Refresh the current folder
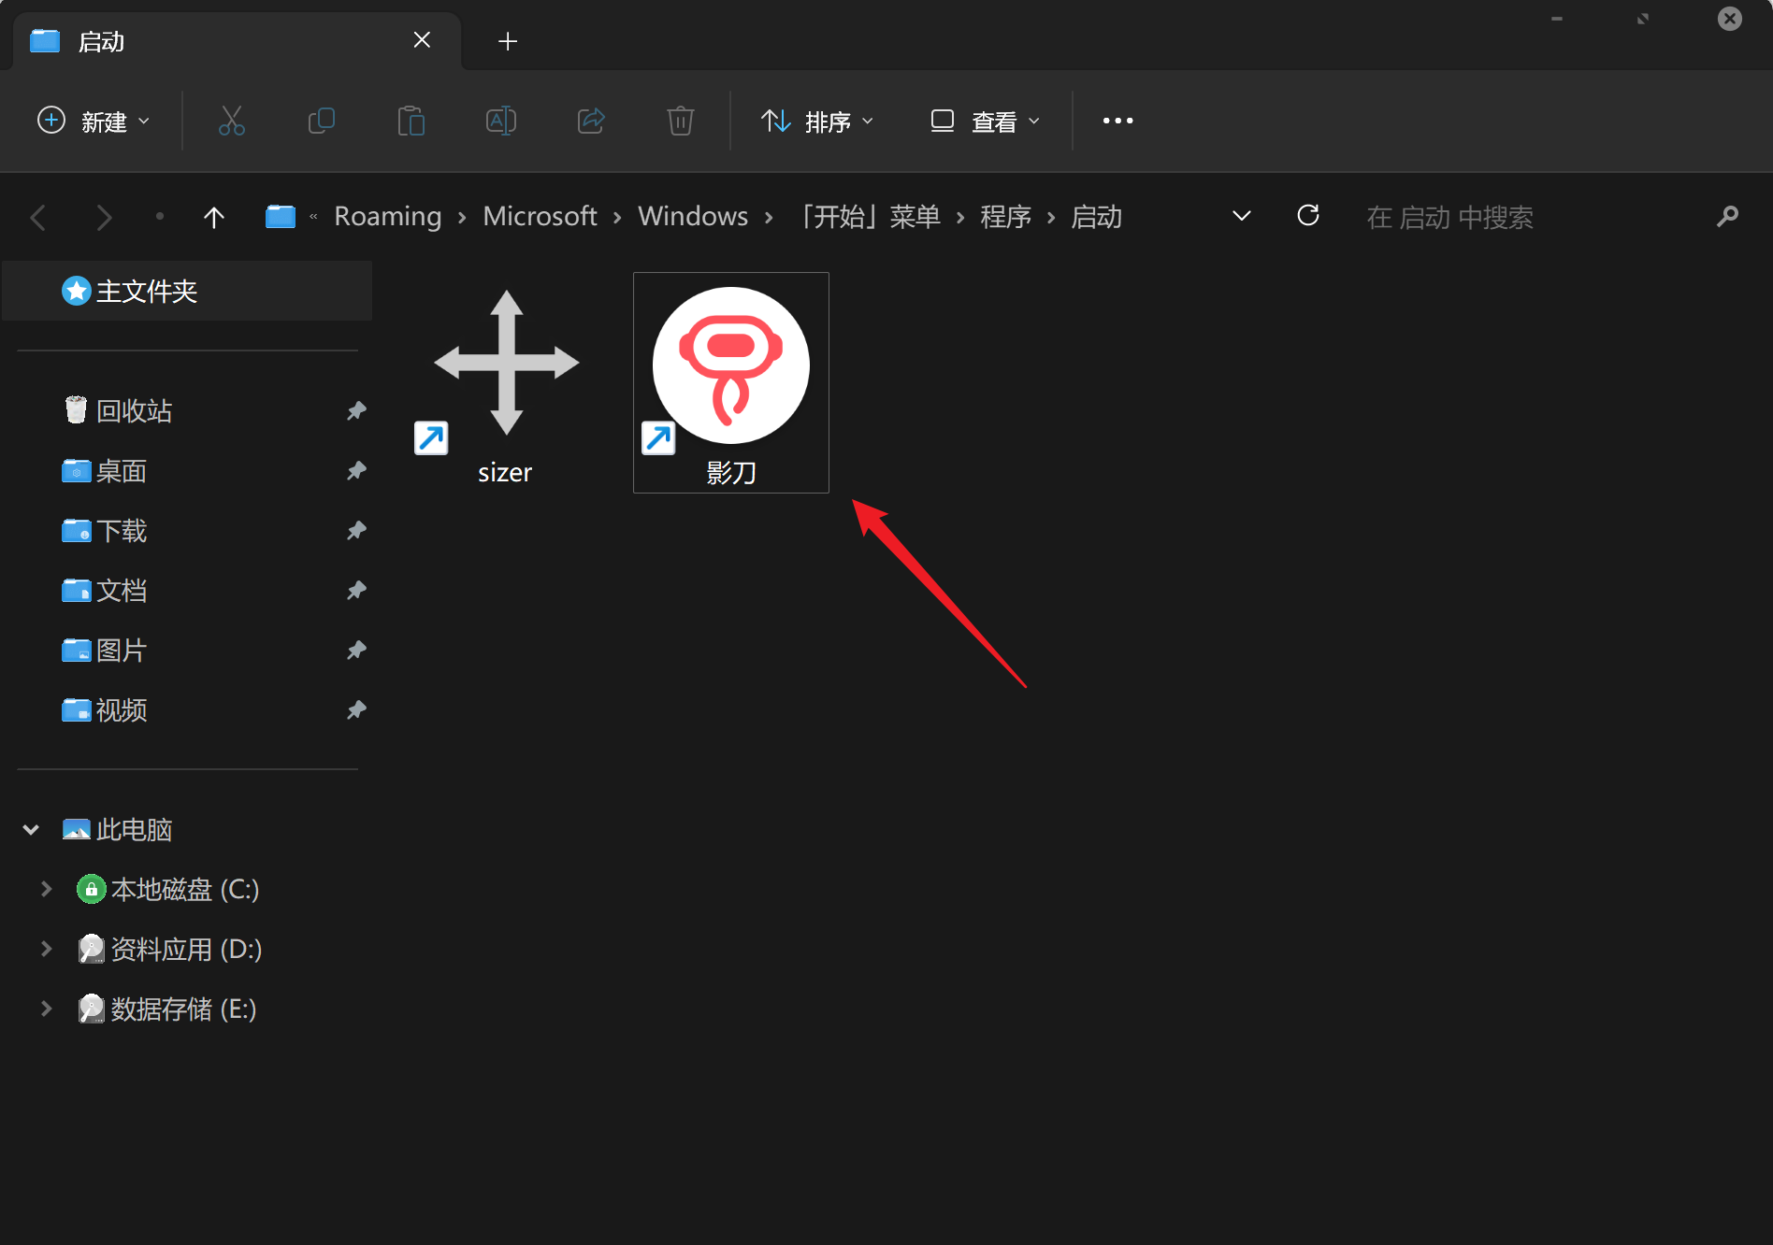The height and width of the screenshot is (1245, 1773). 1308,217
